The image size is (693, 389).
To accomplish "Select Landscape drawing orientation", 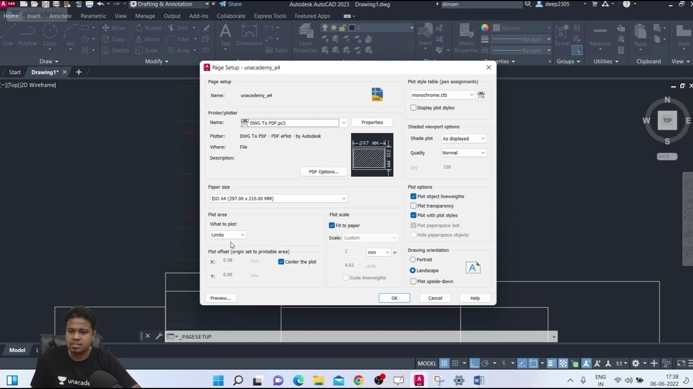I will 413,270.
